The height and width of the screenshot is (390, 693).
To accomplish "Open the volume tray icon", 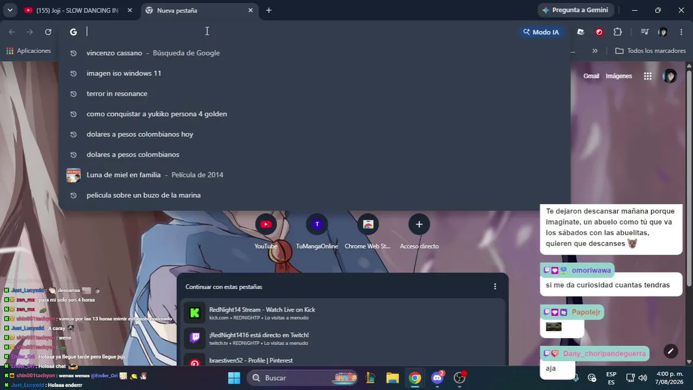I will pos(643,378).
